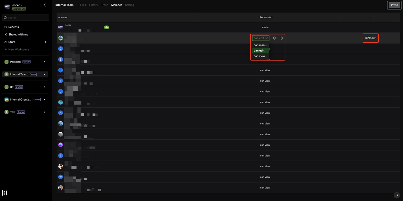Expand the Personal workspace arrow
The height and width of the screenshot is (201, 403).
click(44, 62)
